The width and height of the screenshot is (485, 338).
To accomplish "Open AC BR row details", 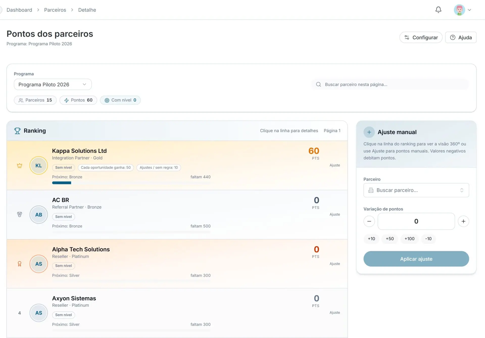I will pyautogui.click(x=177, y=215).
